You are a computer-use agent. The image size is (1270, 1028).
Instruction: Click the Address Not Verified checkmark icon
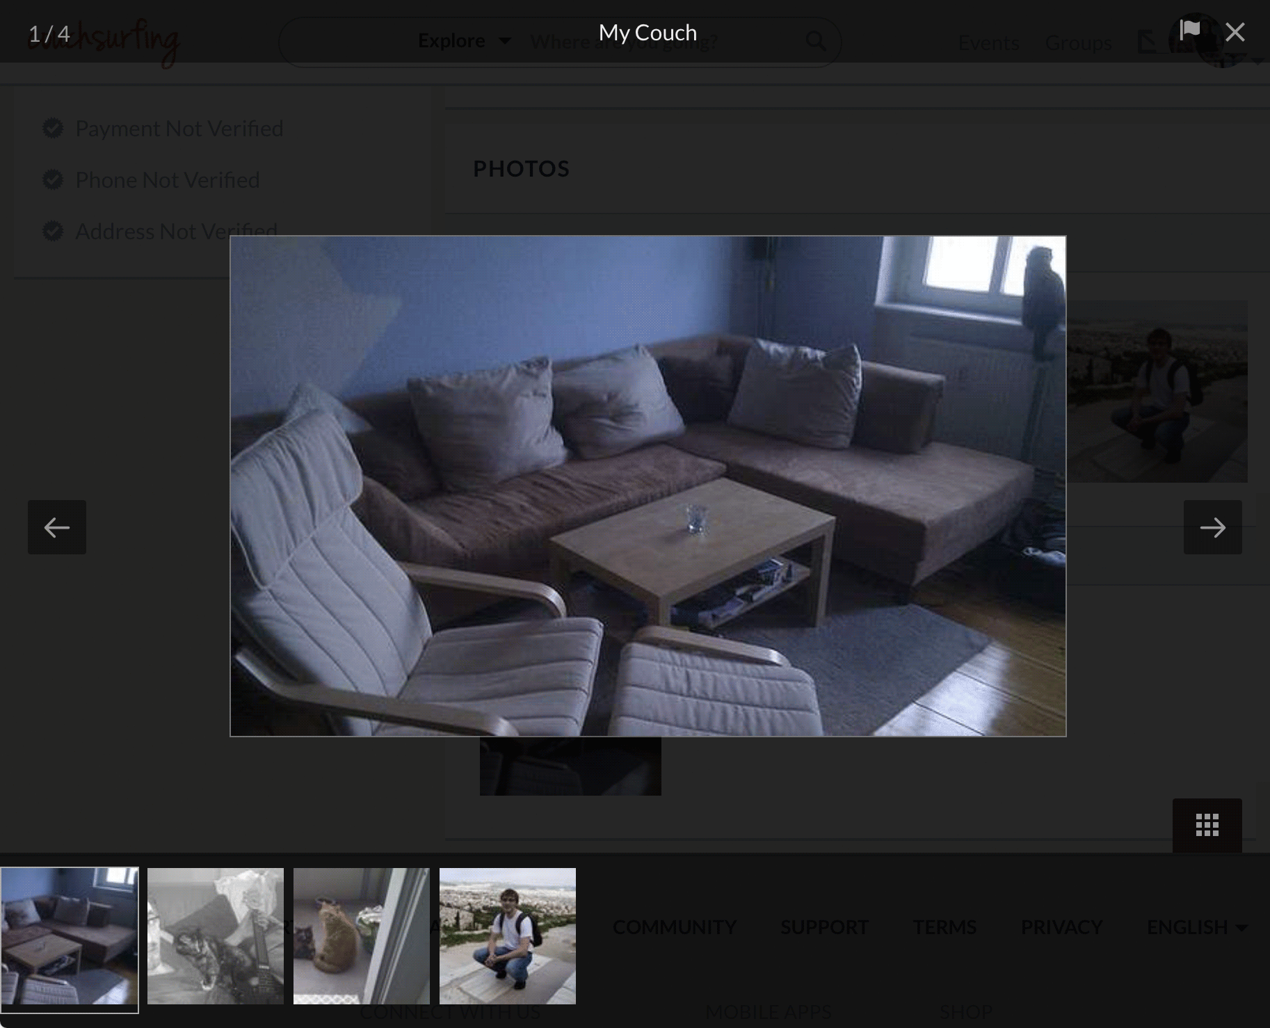(53, 231)
